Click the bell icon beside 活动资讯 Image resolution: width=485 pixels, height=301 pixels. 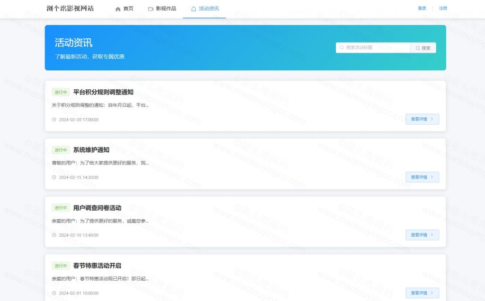pyautogui.click(x=194, y=9)
